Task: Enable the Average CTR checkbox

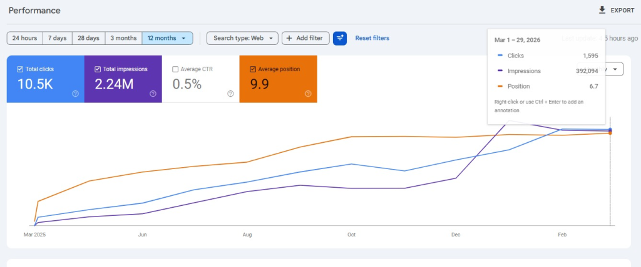Action: pos(175,69)
